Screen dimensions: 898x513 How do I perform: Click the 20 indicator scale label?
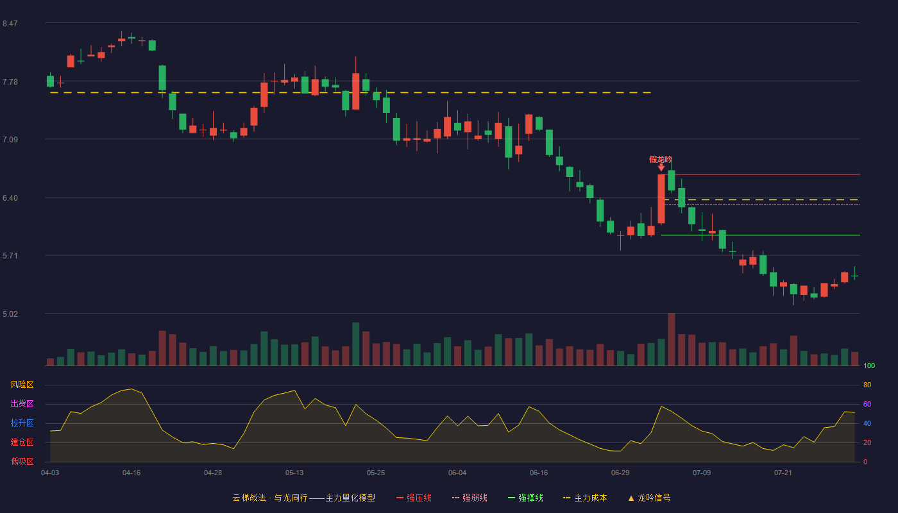pyautogui.click(x=867, y=443)
